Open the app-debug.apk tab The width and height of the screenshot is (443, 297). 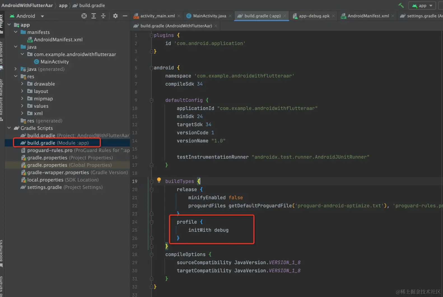(314, 16)
